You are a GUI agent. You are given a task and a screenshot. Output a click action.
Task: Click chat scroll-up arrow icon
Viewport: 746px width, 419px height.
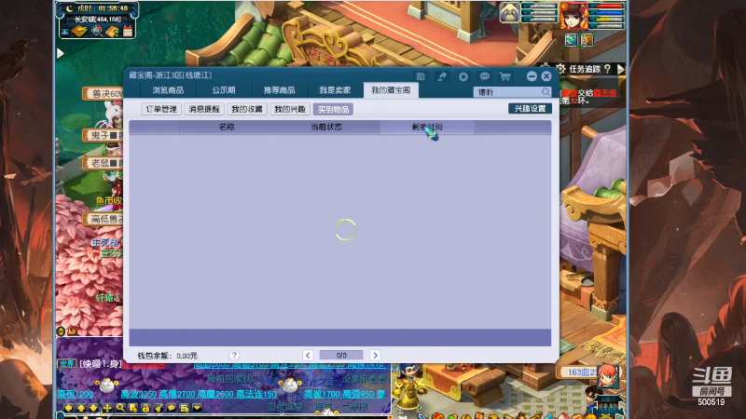(x=81, y=408)
